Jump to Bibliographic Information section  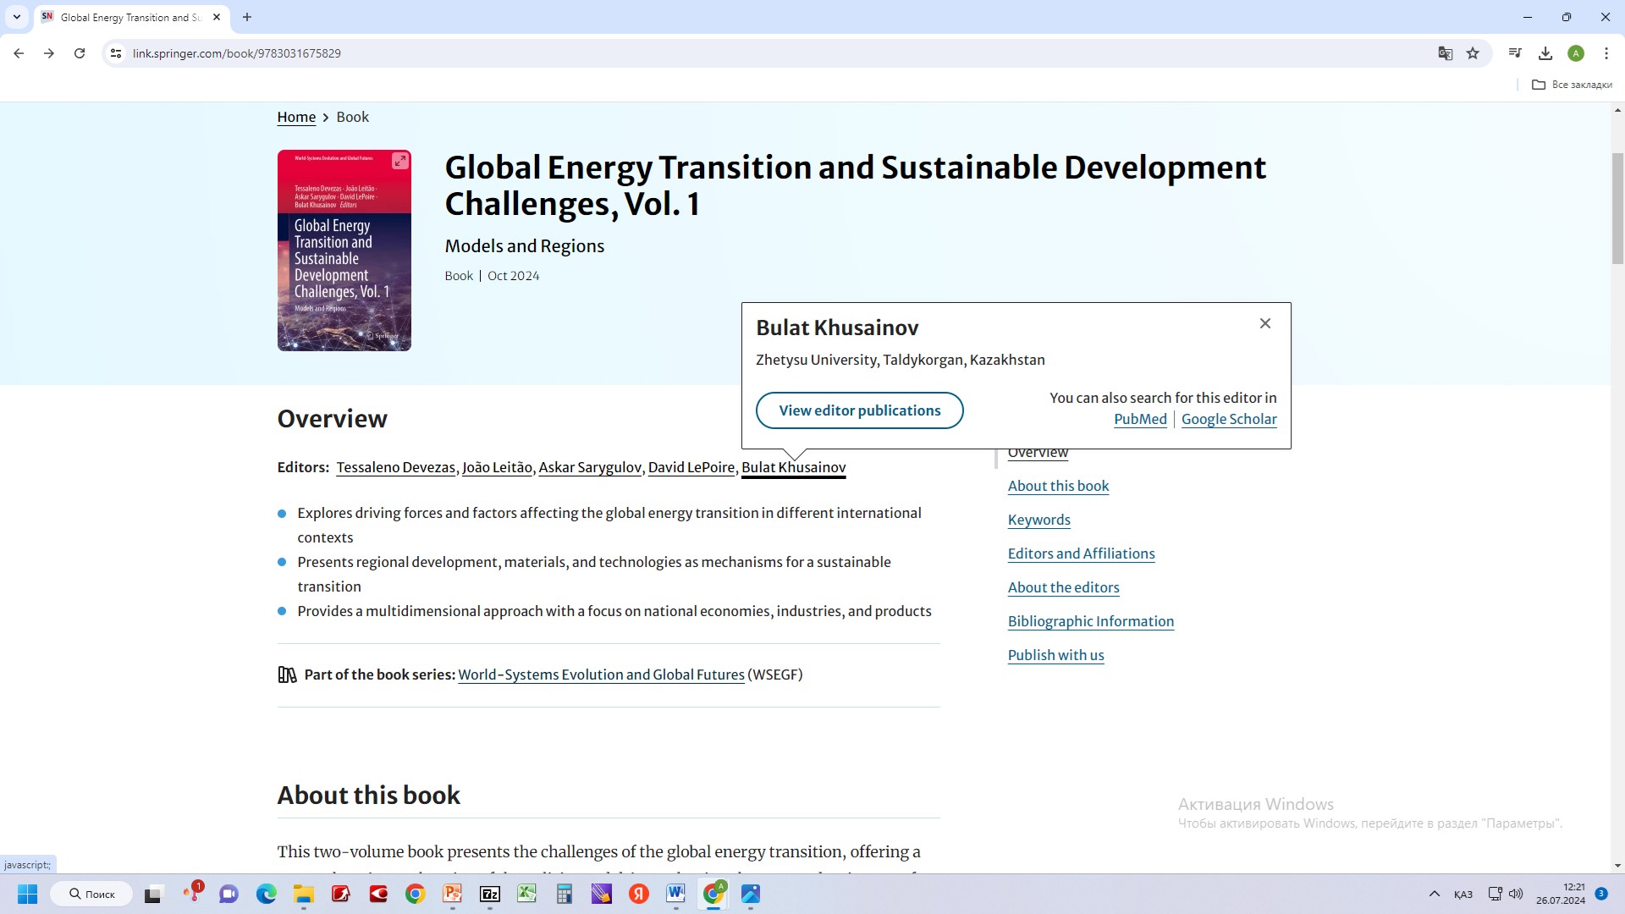1090,621
